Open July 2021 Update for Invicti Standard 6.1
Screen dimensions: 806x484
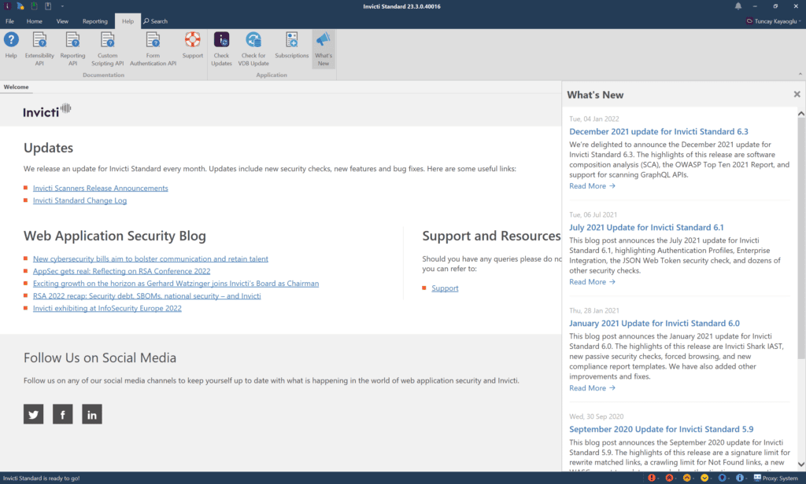coord(646,227)
